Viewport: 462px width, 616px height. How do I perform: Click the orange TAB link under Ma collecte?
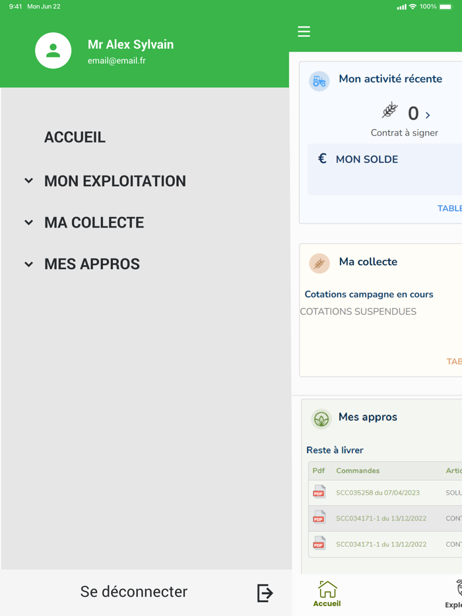click(x=453, y=361)
